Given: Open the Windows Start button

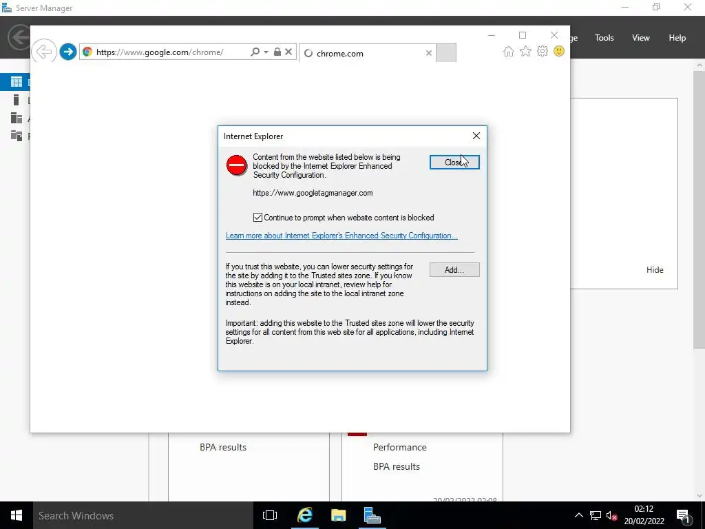Looking at the screenshot, I should (x=17, y=515).
